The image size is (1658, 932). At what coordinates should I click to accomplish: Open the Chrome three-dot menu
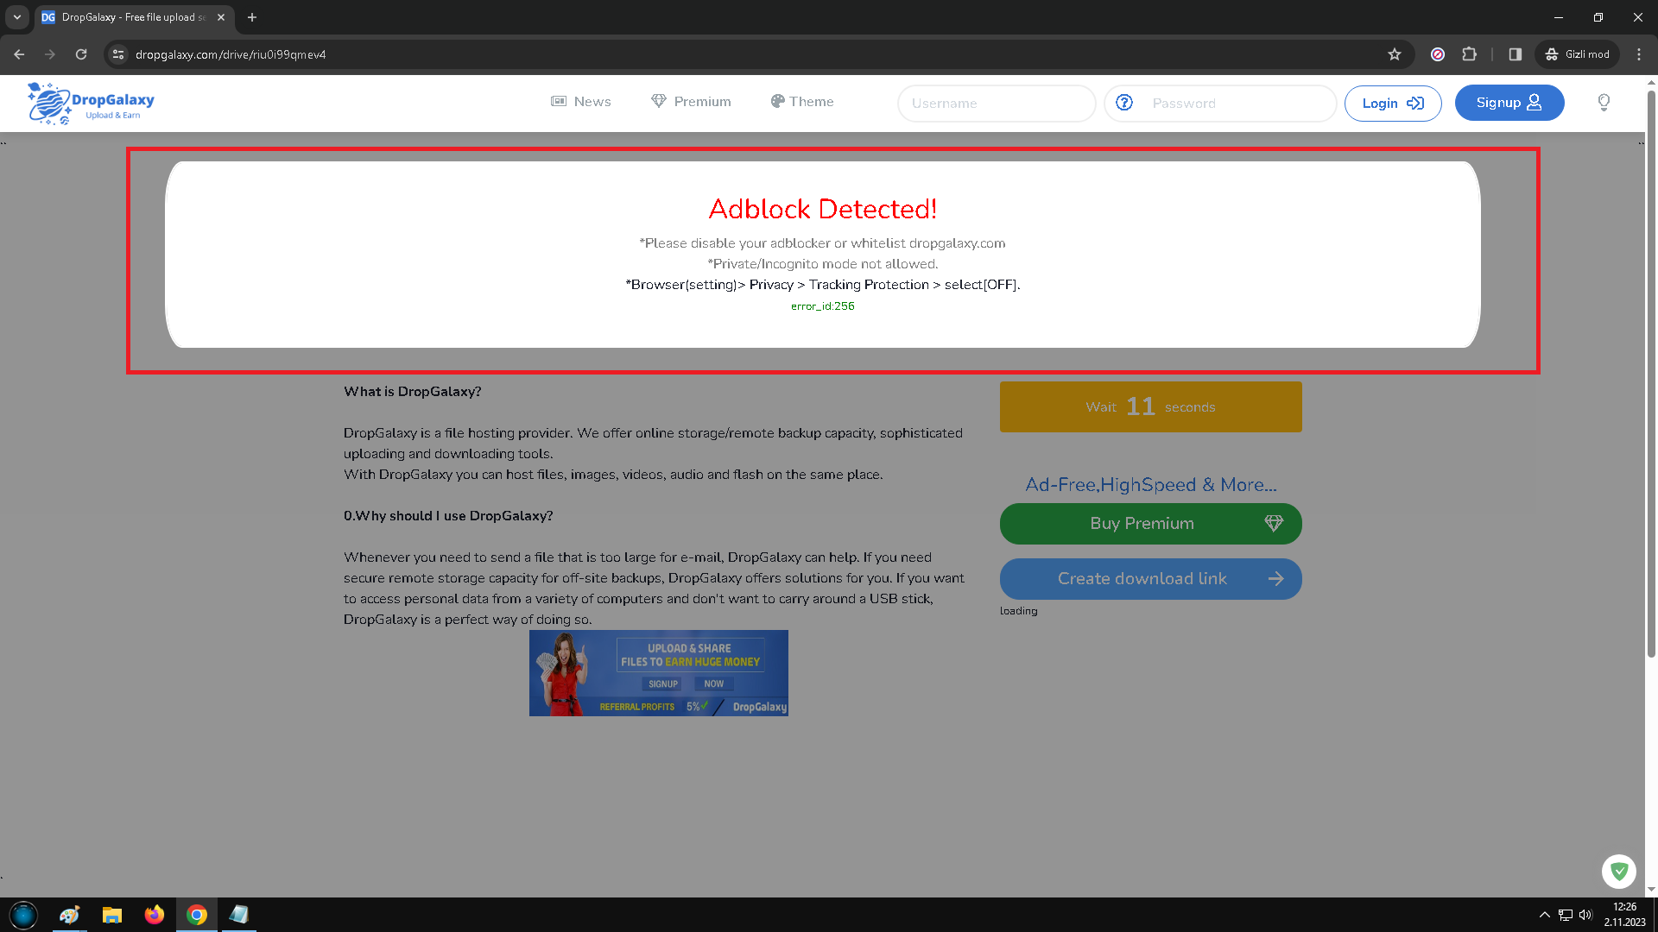[1640, 54]
